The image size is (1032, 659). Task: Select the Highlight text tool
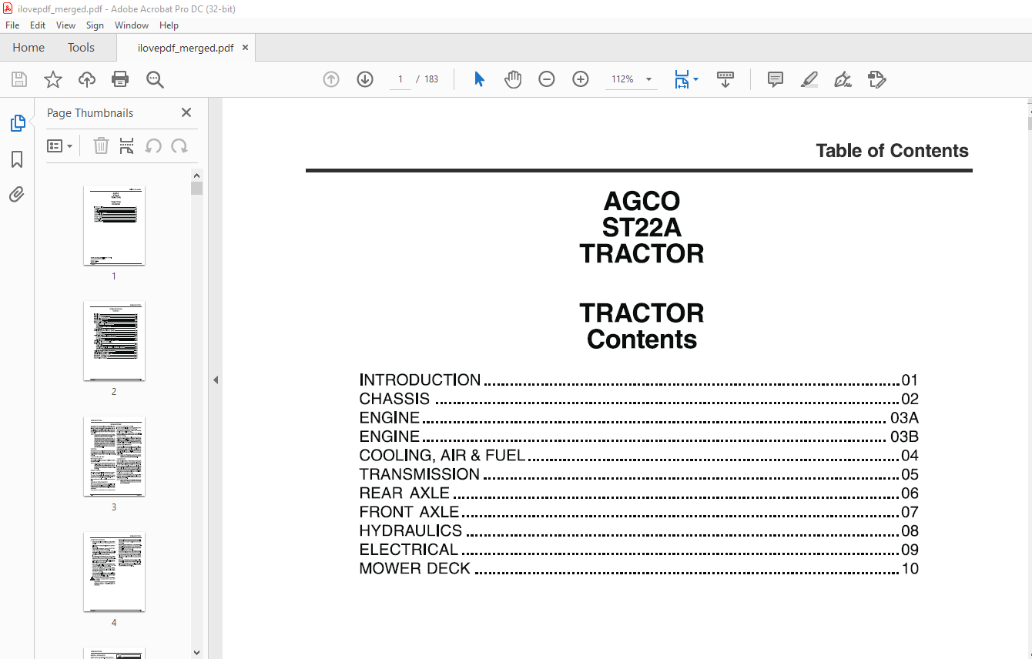(x=809, y=79)
